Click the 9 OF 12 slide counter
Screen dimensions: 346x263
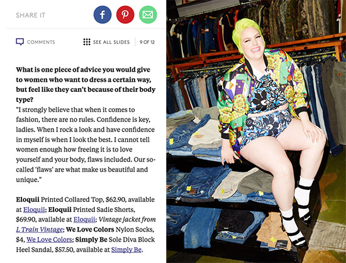click(x=147, y=42)
